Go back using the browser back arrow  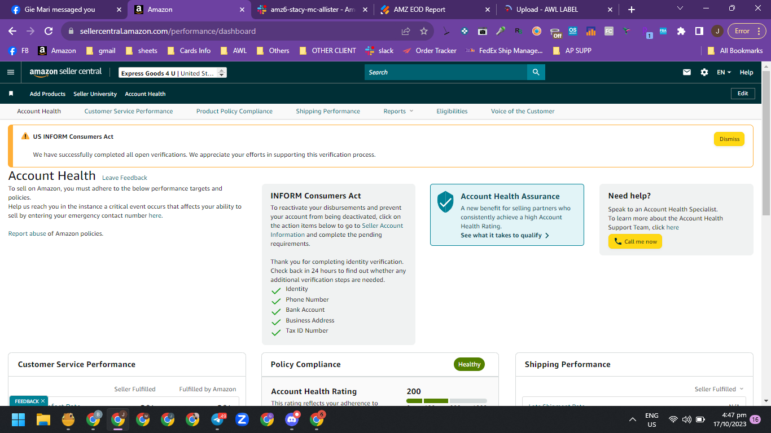(12, 31)
